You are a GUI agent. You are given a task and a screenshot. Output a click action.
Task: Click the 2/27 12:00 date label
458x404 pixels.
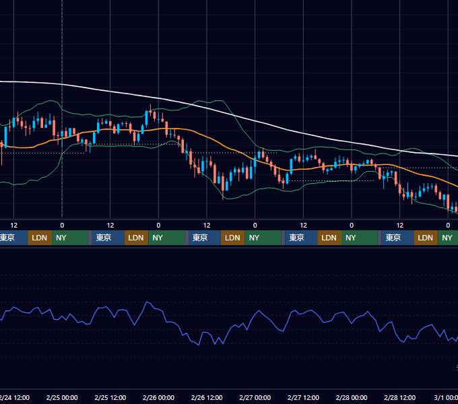point(303,397)
